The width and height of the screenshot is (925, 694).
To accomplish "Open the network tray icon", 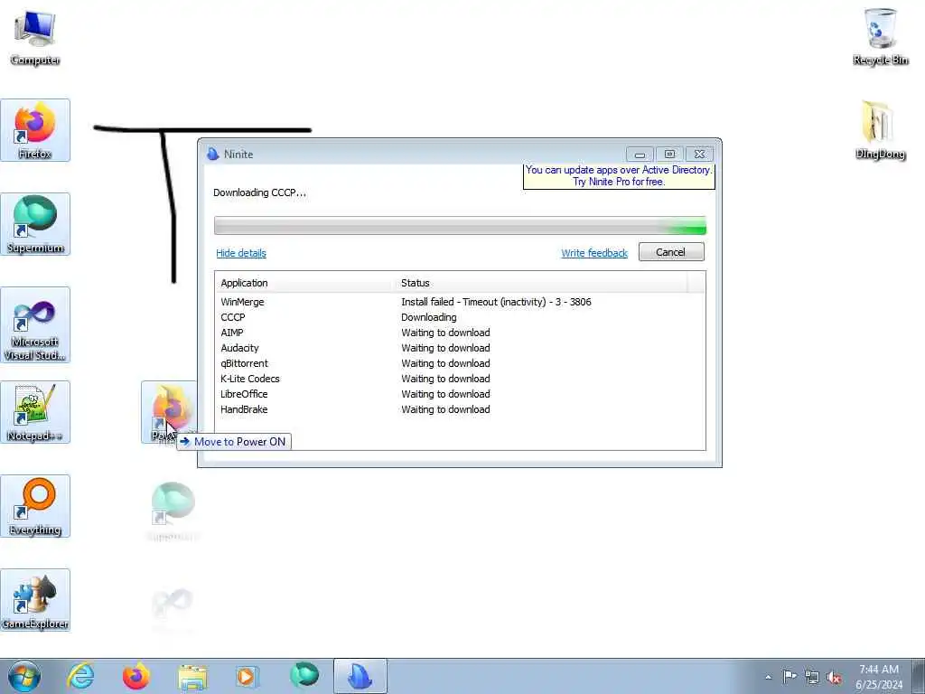I will 812,678.
